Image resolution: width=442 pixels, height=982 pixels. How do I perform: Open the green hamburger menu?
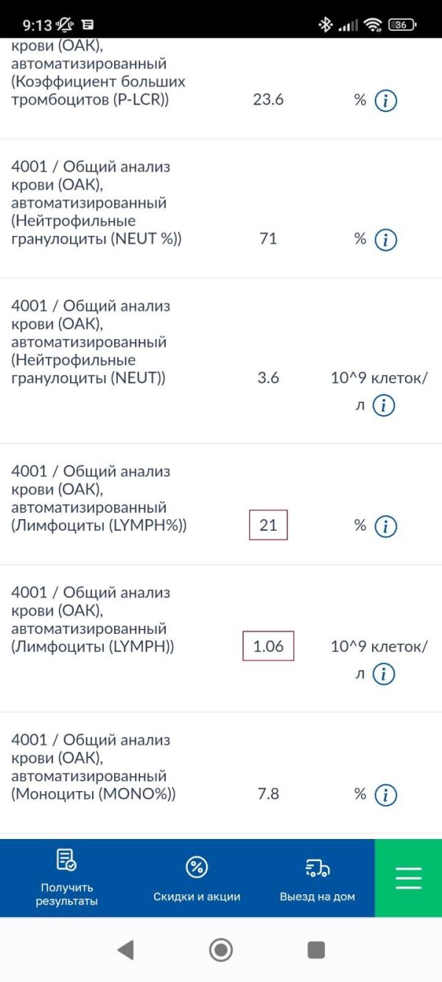click(x=408, y=878)
